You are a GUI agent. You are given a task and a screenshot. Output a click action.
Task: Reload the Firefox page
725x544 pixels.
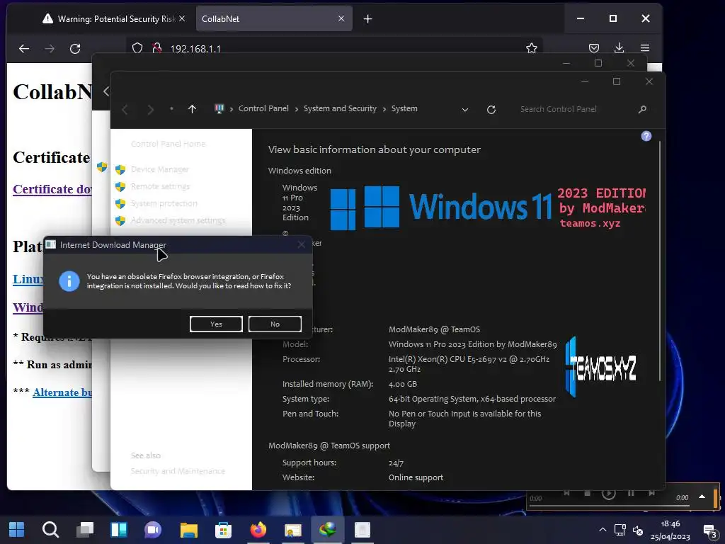pyautogui.click(x=75, y=48)
